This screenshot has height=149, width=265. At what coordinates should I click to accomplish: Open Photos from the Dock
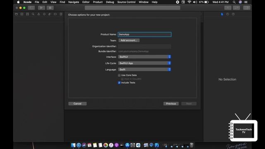click(106, 145)
